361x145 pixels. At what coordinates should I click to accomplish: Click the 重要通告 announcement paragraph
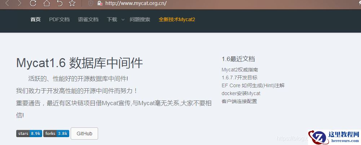(x=114, y=109)
